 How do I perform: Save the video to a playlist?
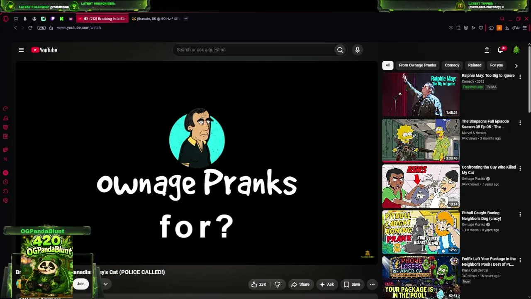[x=352, y=284]
